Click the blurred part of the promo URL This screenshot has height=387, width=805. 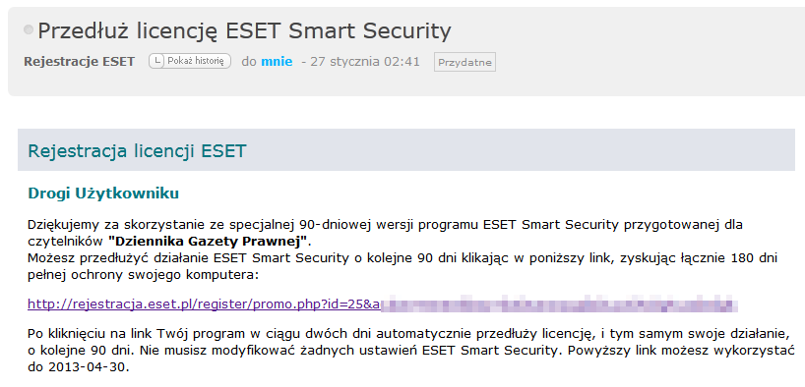560,304
